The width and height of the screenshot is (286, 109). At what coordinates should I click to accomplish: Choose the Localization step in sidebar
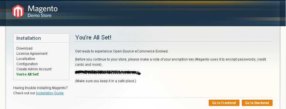[x=26, y=59]
